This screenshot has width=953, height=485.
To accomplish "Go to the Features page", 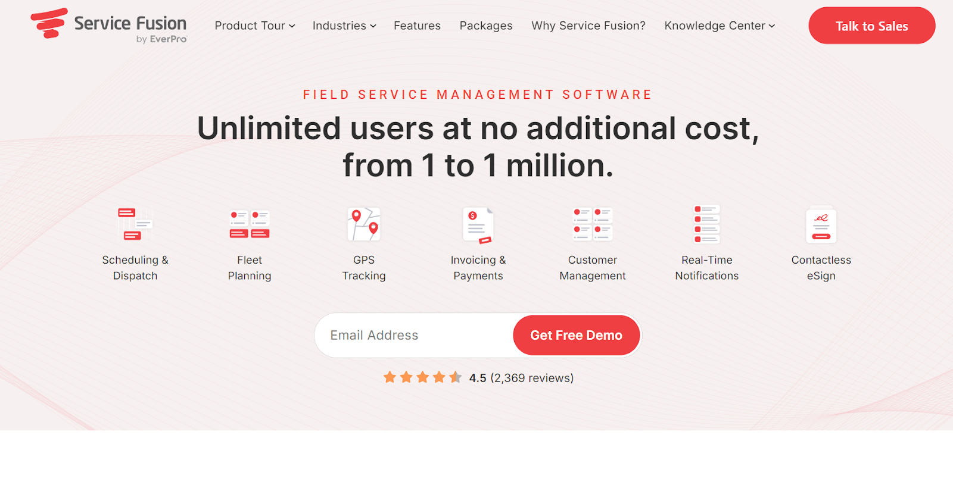I will pos(417,26).
